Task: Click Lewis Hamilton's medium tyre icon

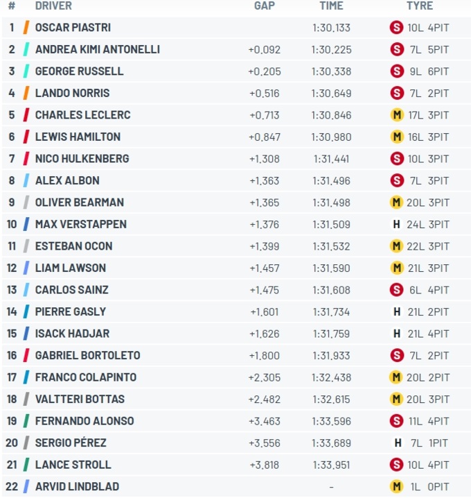Action: (396, 137)
